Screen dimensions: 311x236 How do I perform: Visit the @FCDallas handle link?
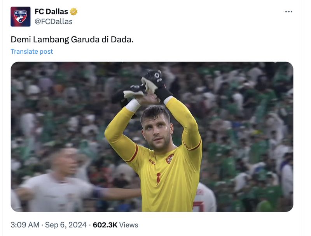coord(54,21)
